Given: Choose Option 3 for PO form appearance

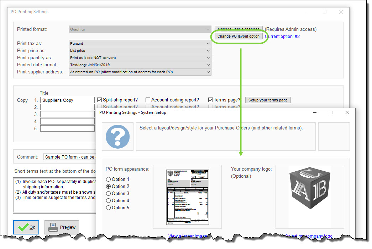Looking at the screenshot, I should (x=109, y=194).
